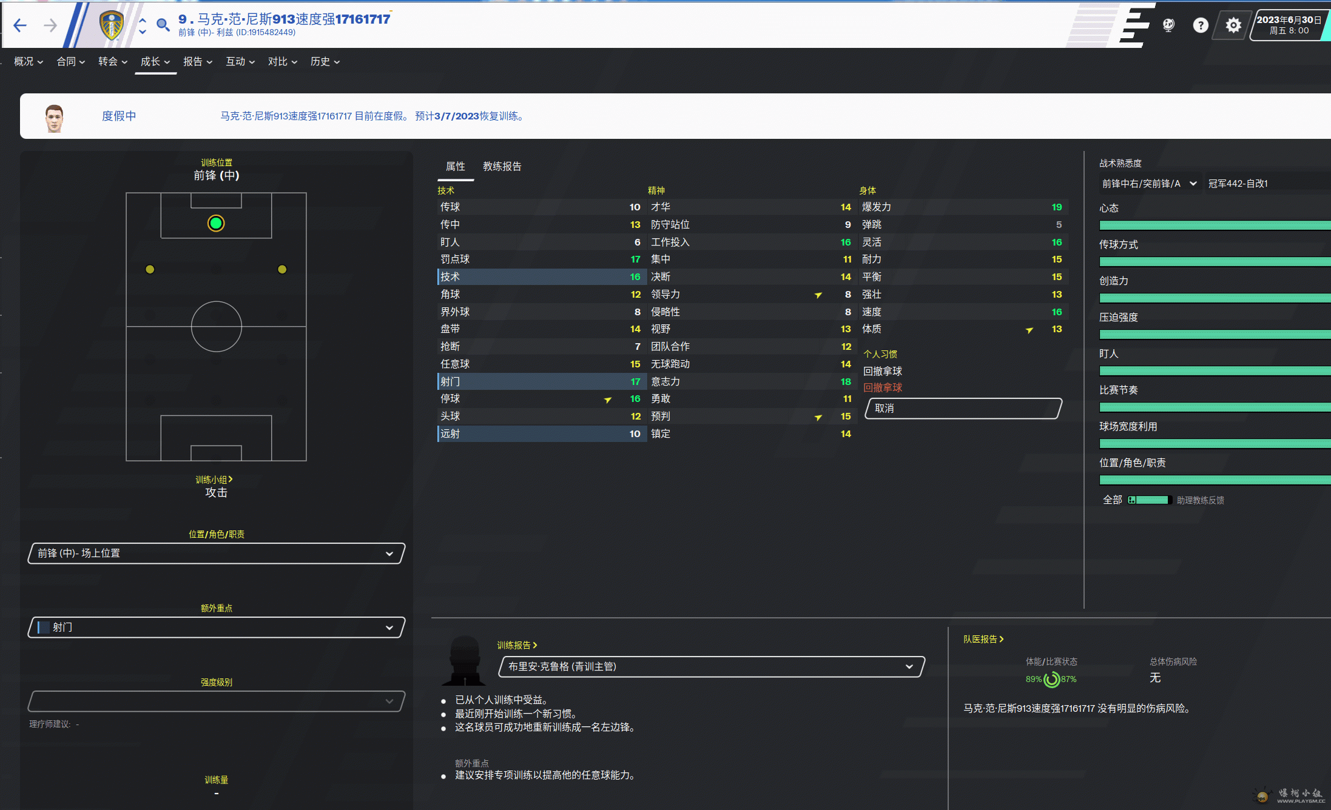
Task: Open the world globe icon
Action: pyautogui.click(x=1168, y=25)
